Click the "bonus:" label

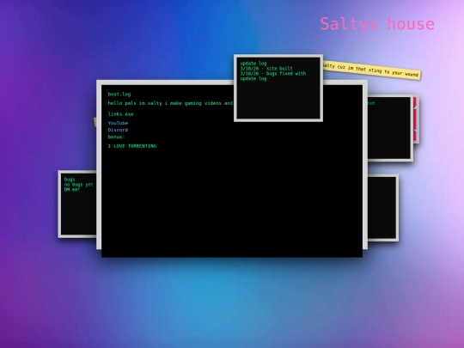pyautogui.click(x=116, y=137)
